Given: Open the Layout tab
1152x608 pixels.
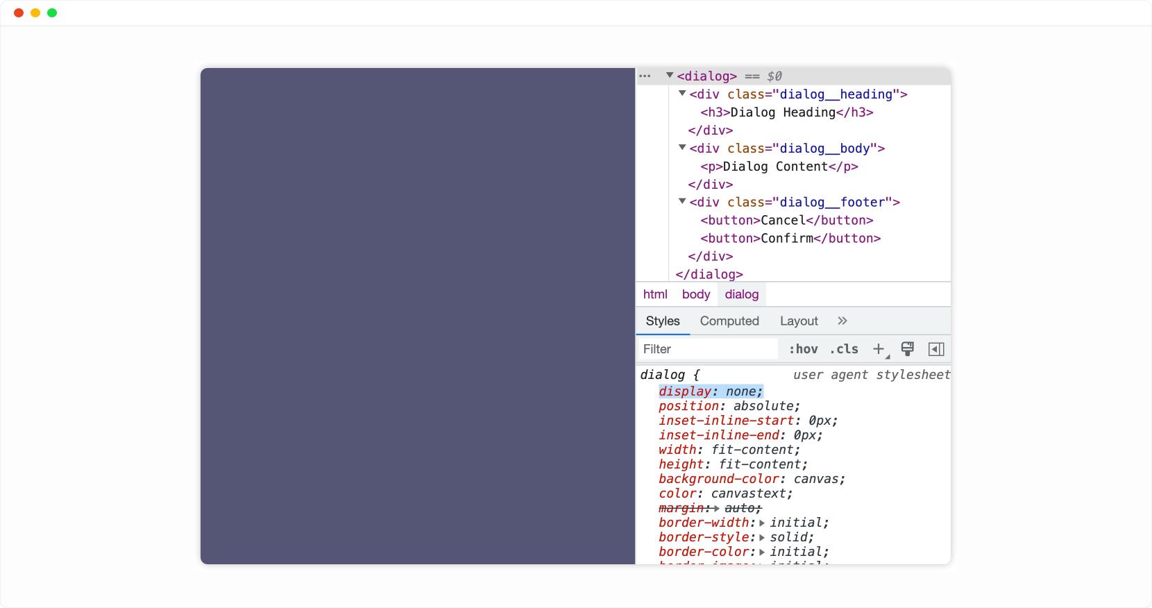Looking at the screenshot, I should [799, 321].
